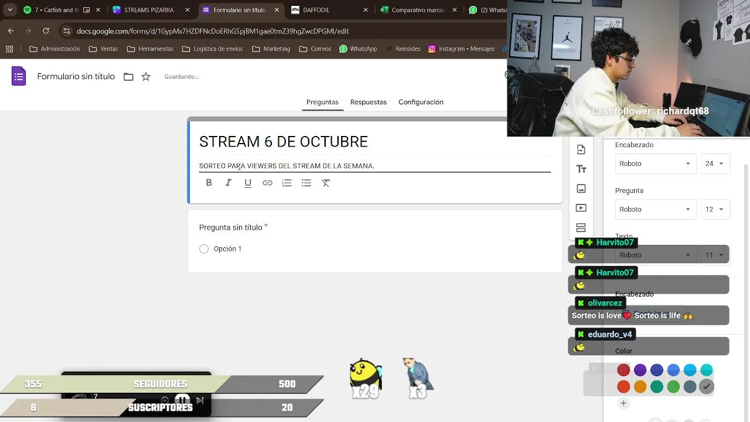Viewport: 750px width, 422px height.
Task: Remove formatting from description text
Action: [x=326, y=183]
